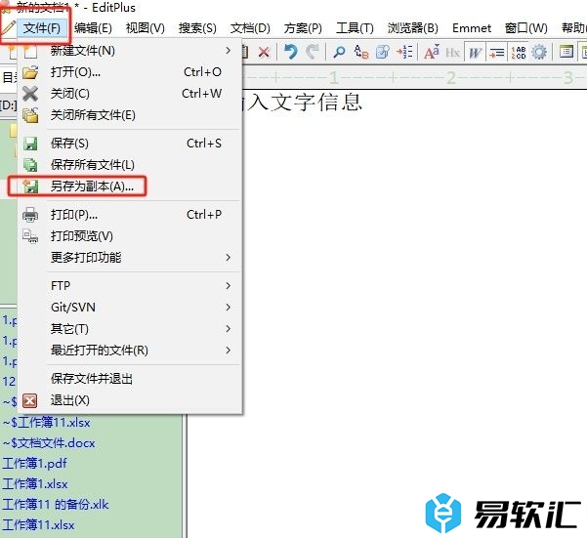Viewport: 587px width, 538px height.
Task: Select file 工作簿11 的备份.xlk
Action: click(x=56, y=505)
